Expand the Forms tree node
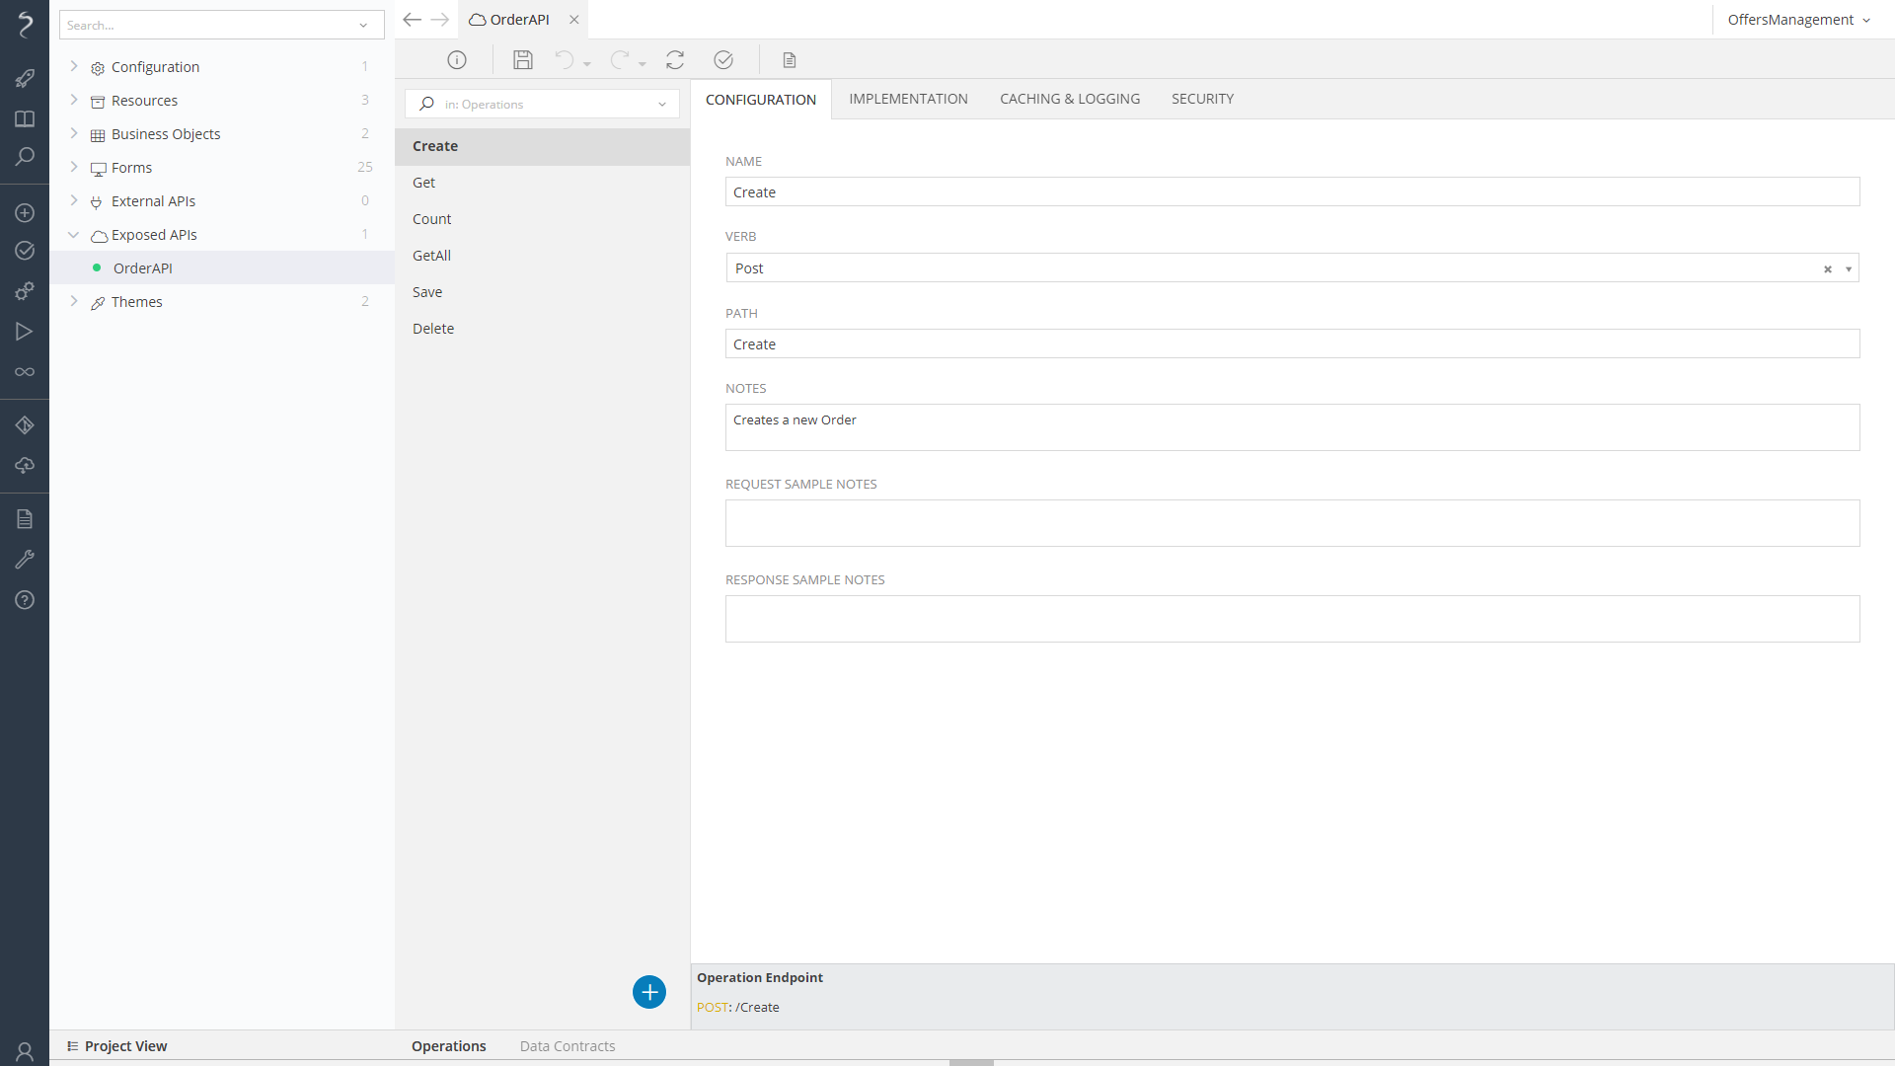This screenshot has width=1895, height=1066. tap(74, 167)
